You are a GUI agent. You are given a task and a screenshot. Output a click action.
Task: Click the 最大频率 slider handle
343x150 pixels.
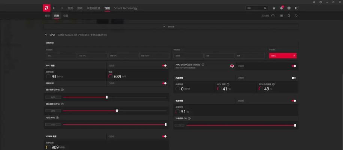coord(117,111)
